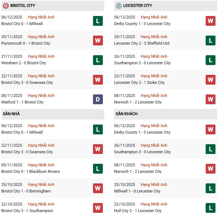Open the Southampton 3-0 Leicester City match in the SÂN KHÁCH list

point(142,152)
